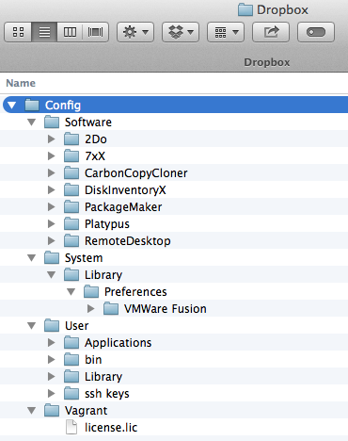Collapse the User folder
This screenshot has height=441, width=348.
(x=31, y=326)
